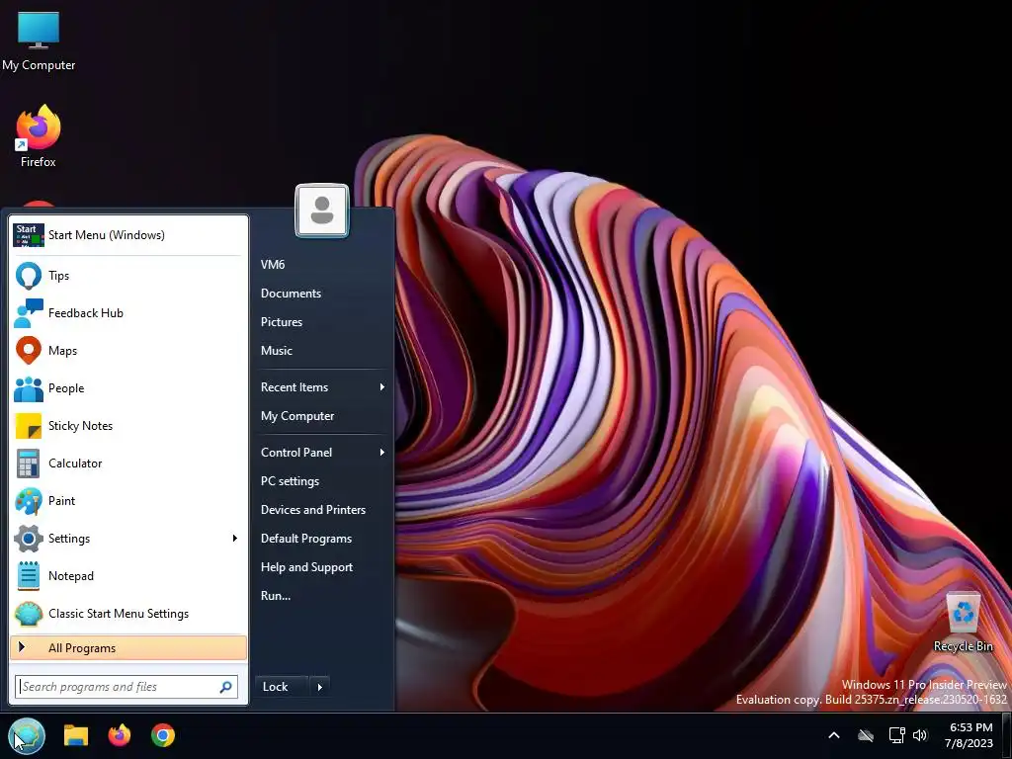Open Settings gear icon in menu
The image size is (1012, 759).
click(29, 539)
